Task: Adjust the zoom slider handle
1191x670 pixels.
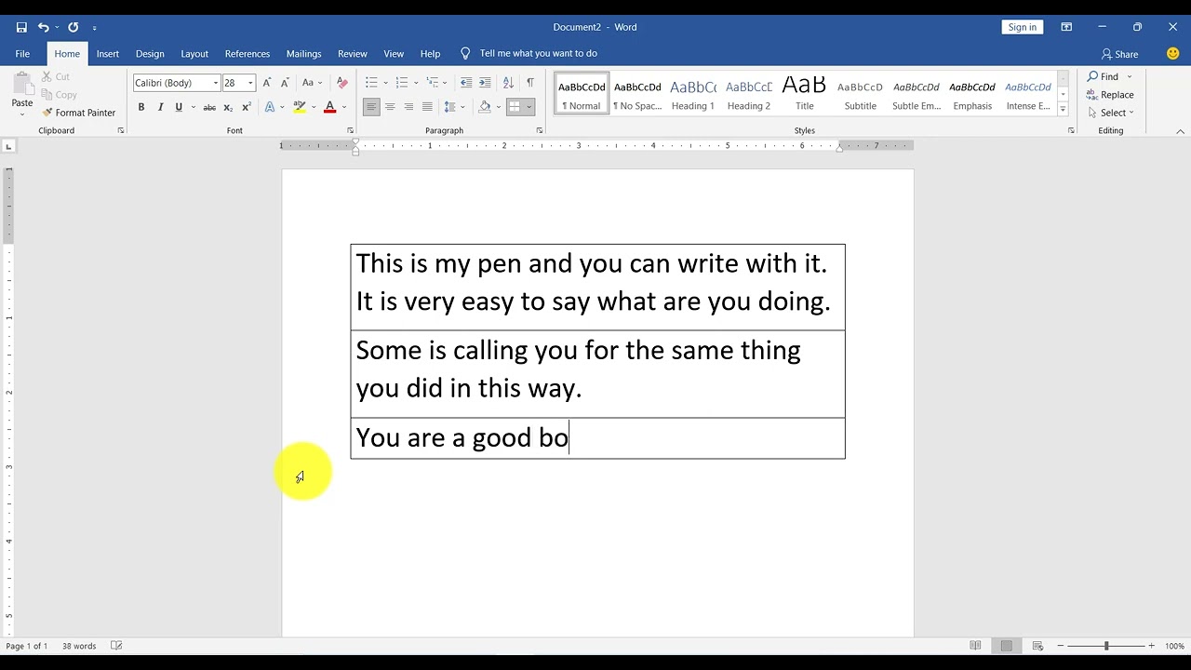Action: (x=1106, y=646)
